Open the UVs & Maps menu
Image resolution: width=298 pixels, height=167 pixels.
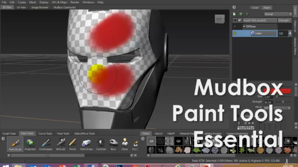tap(59, 2)
